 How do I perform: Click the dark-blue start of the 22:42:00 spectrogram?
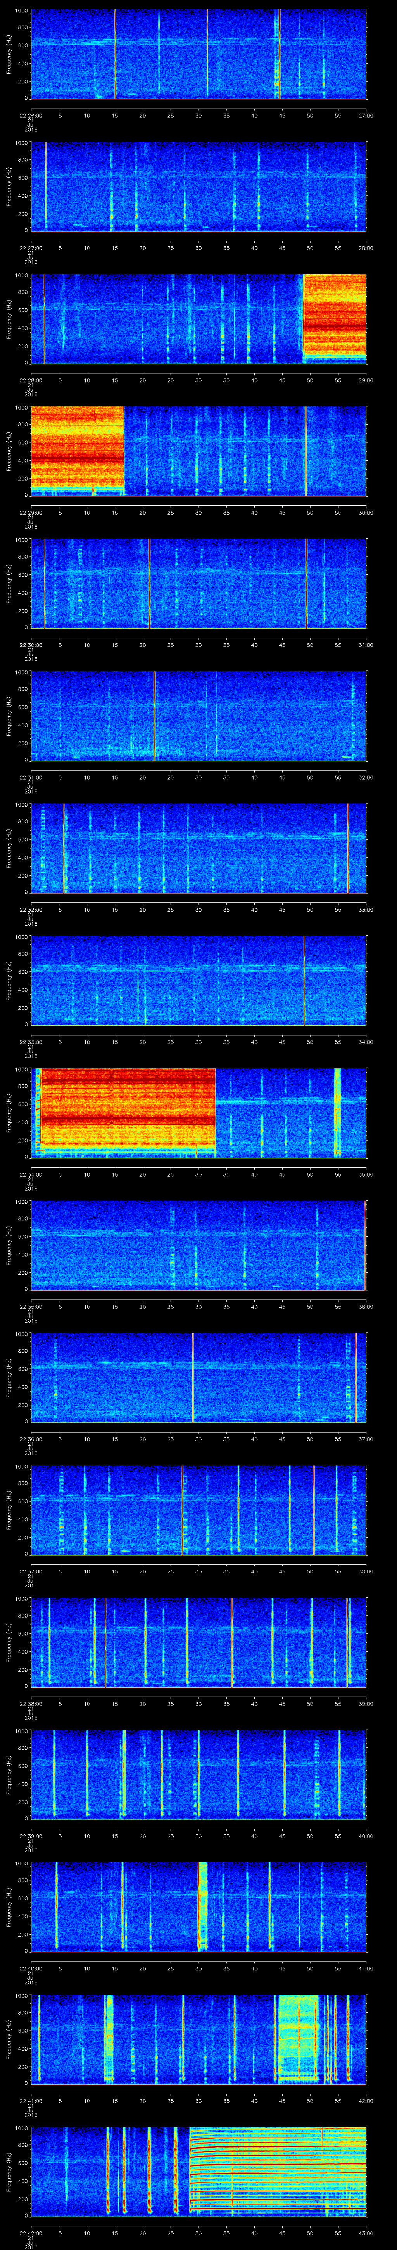[68, 2171]
